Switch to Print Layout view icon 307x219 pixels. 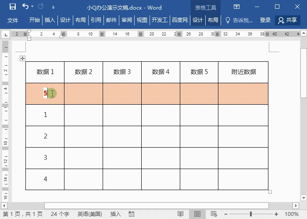coord(197,214)
